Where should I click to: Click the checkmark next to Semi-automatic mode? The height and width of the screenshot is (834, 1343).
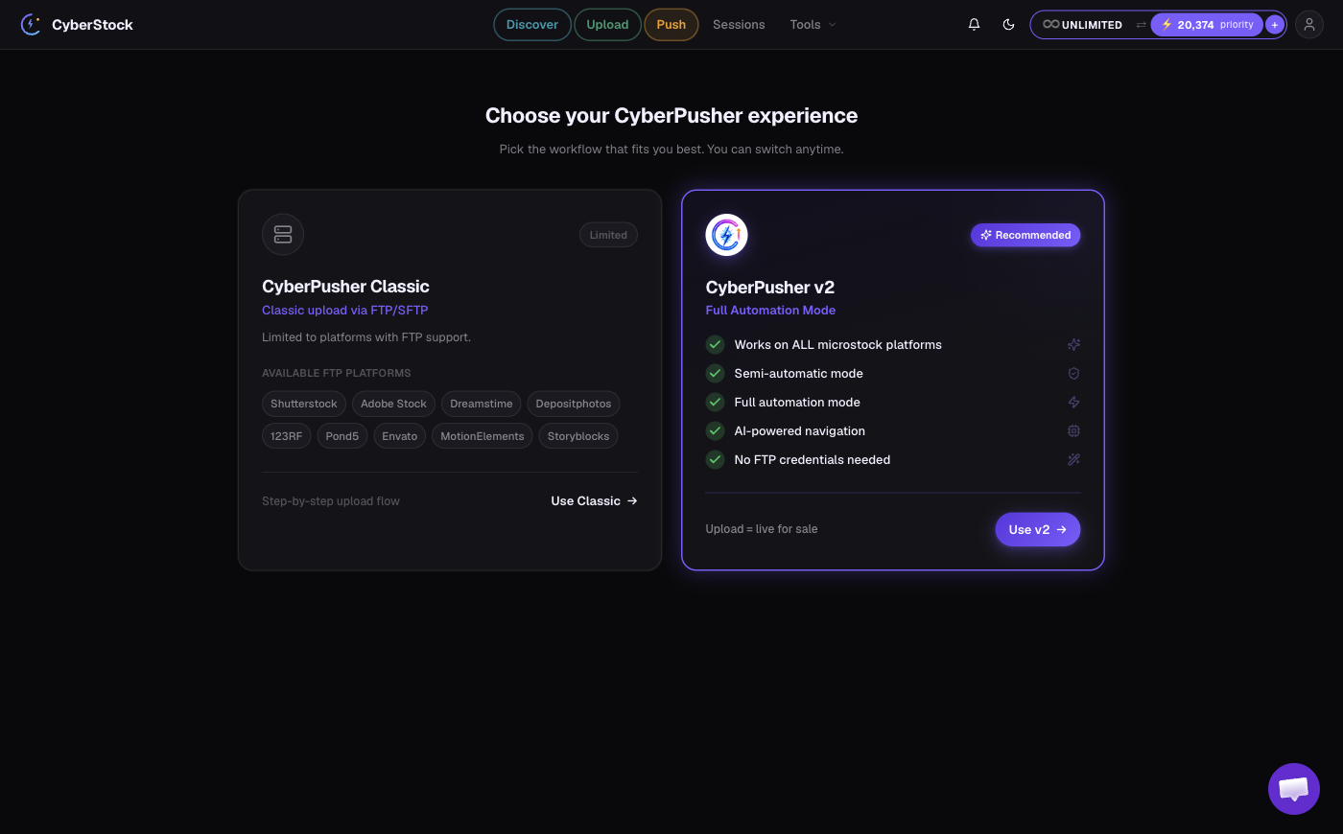coord(715,373)
